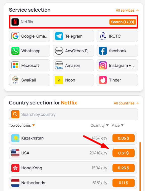
Task: Choose the Whatsapp service icon
Action: pos(15,51)
